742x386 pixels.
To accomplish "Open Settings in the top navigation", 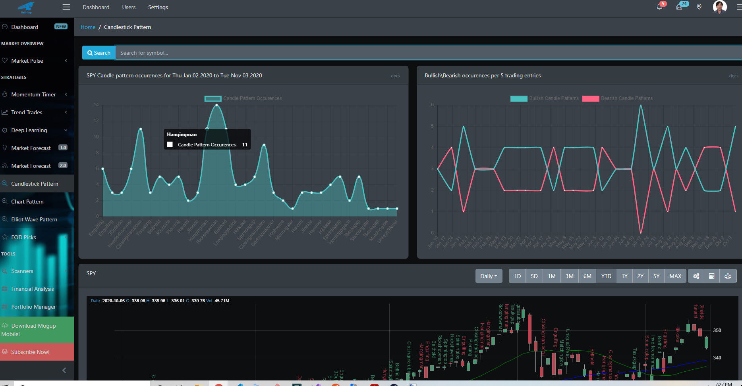I will tap(158, 7).
